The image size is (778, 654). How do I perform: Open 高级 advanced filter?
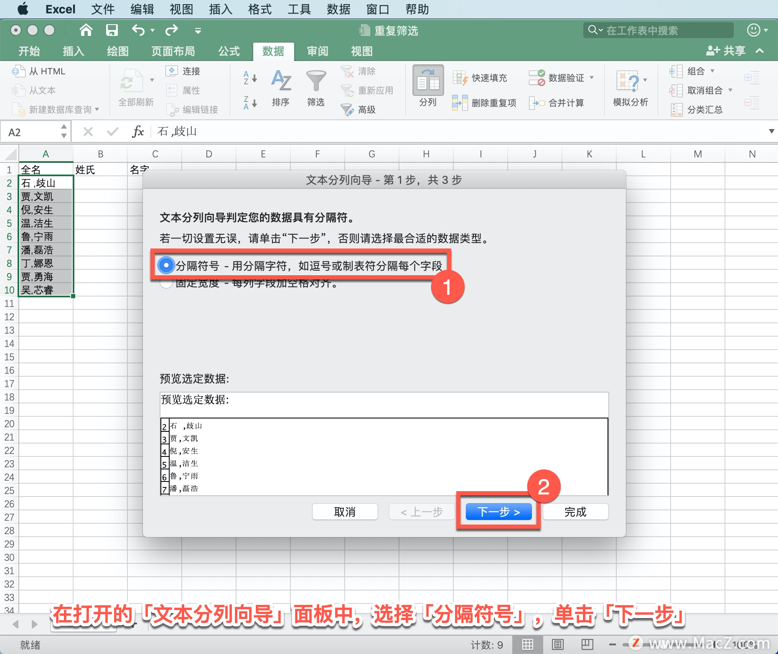pos(358,109)
